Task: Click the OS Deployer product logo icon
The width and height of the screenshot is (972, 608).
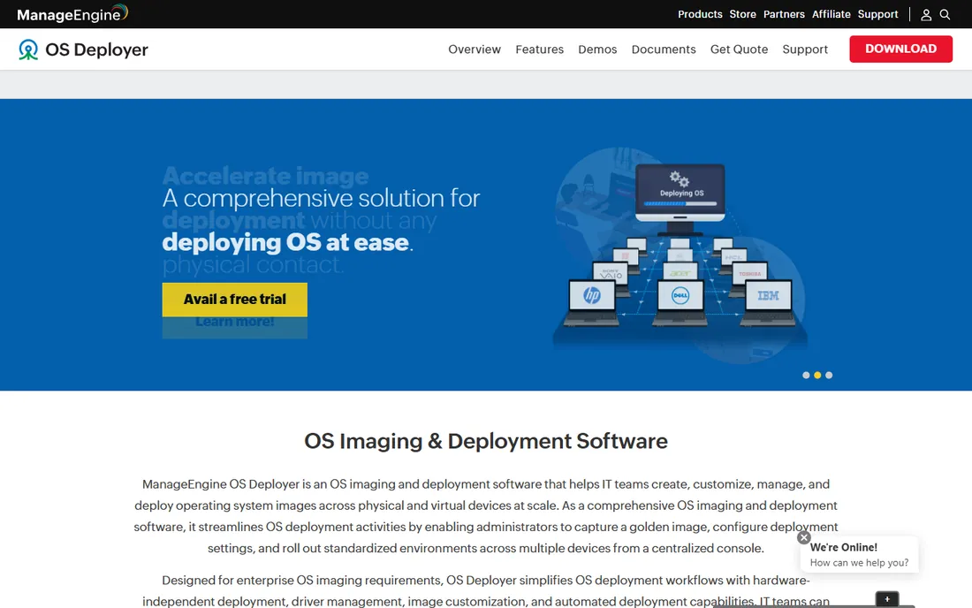Action: coord(28,49)
